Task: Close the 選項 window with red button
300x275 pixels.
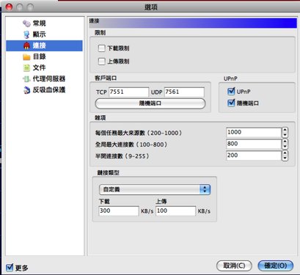Action: coord(9,7)
